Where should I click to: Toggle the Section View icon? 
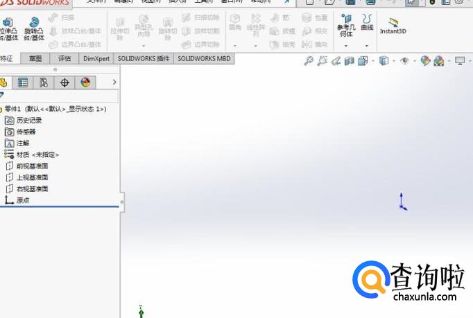pos(350,60)
